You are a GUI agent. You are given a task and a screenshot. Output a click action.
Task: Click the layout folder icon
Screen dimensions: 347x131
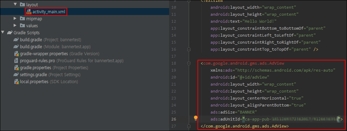pos(22,5)
